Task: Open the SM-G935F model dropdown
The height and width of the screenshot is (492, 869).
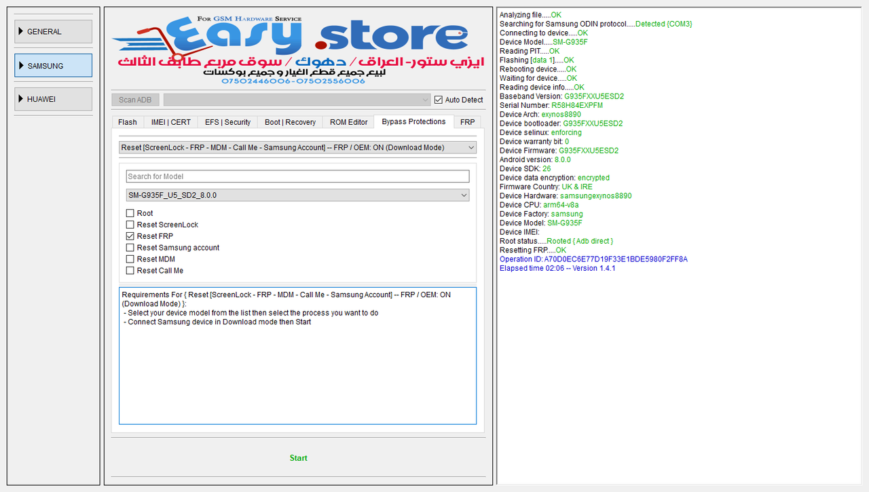Action: pos(297,195)
